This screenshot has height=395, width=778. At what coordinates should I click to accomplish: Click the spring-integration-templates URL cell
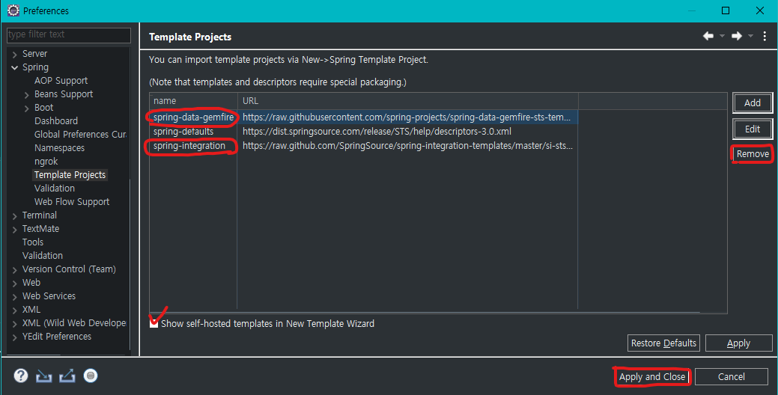click(407, 146)
